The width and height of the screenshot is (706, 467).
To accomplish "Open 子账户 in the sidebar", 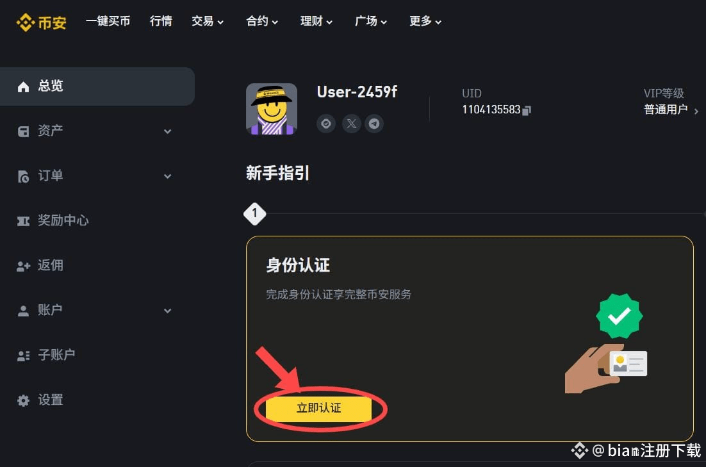I will [x=56, y=355].
